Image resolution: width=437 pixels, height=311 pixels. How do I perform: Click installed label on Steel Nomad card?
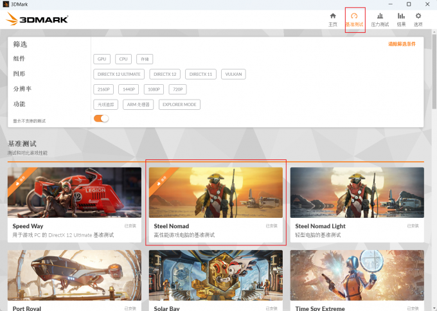pos(271,226)
